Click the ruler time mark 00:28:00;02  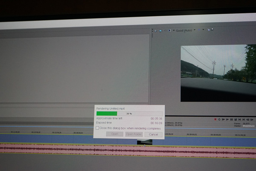tap(192, 134)
